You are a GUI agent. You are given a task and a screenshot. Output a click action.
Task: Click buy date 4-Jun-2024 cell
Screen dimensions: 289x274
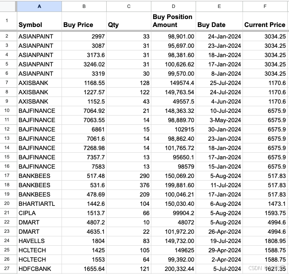click(x=219, y=101)
